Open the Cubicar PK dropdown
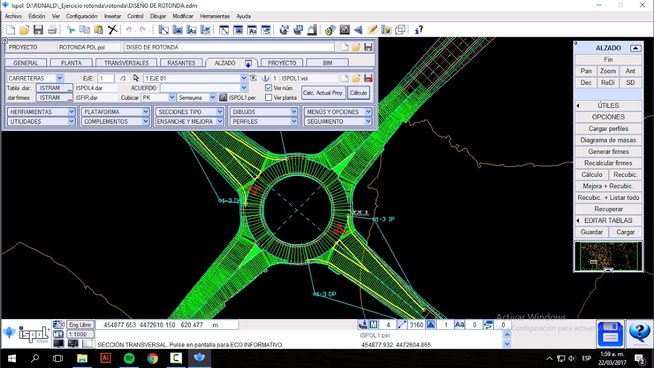Viewport: 654px width, 368px height. (x=172, y=97)
